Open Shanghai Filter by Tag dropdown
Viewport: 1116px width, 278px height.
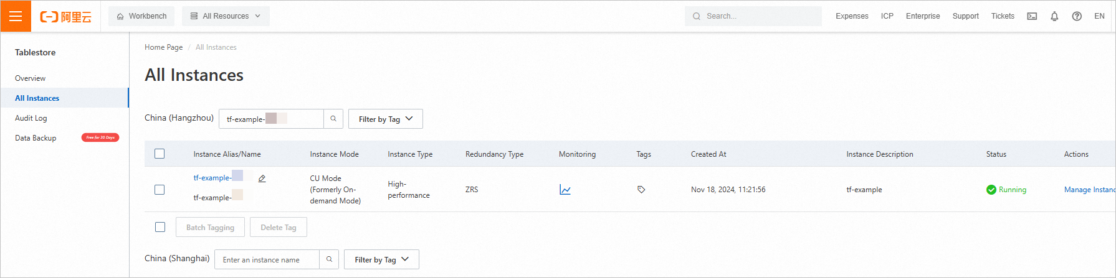pyautogui.click(x=381, y=259)
